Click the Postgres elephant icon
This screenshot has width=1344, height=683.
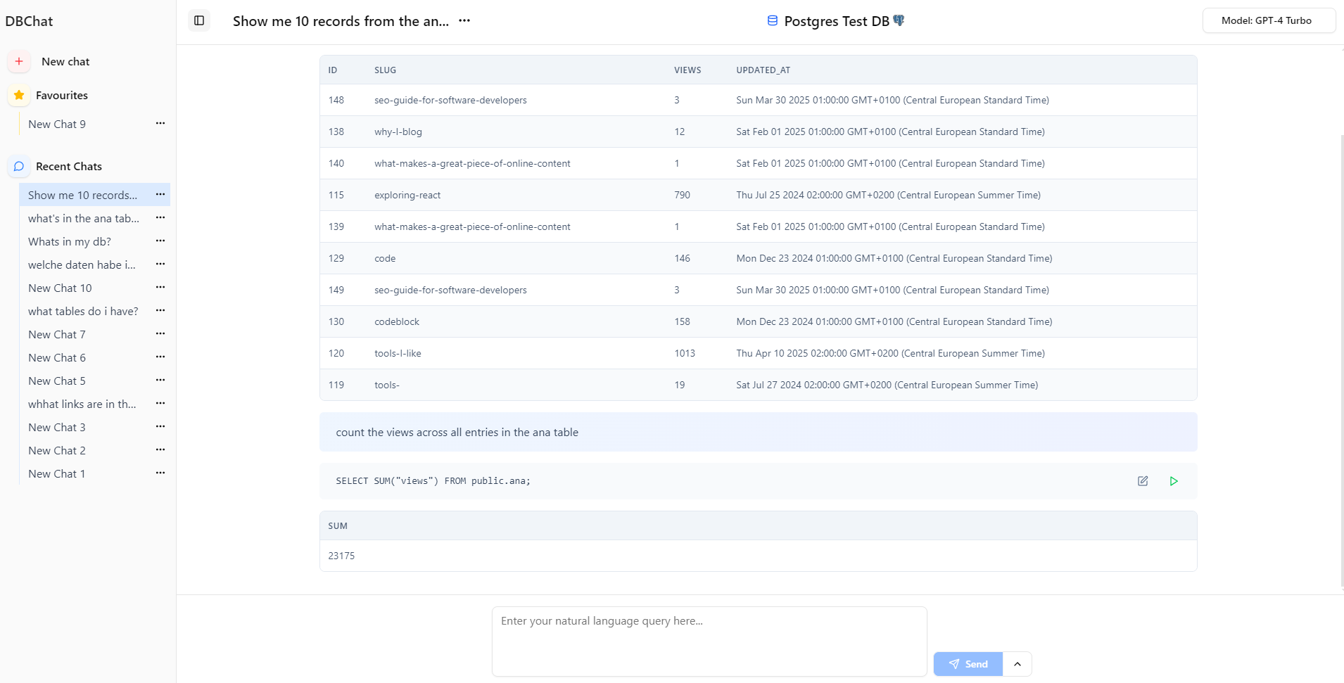[899, 20]
